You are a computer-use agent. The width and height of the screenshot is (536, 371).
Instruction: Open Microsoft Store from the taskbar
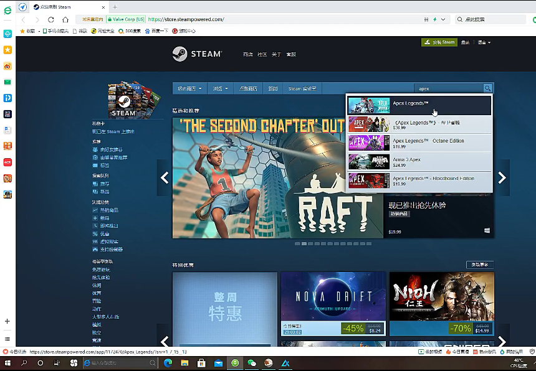pos(201,363)
